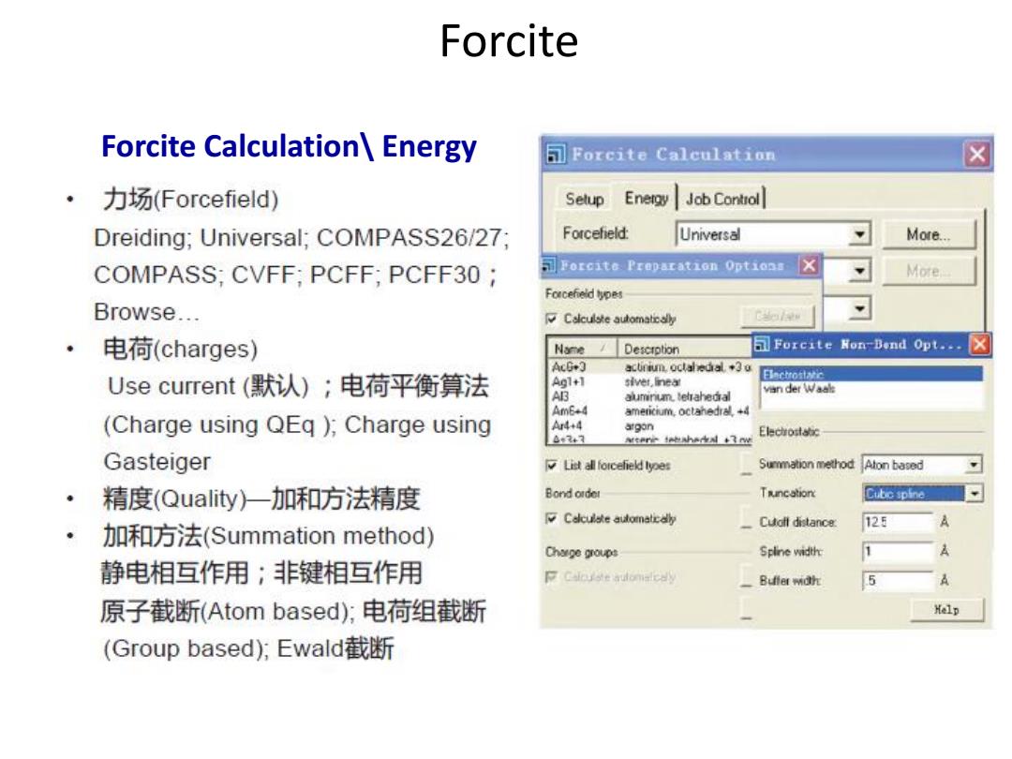
Task: Select the Ag1+1 silver, linear row
Action: point(650,381)
